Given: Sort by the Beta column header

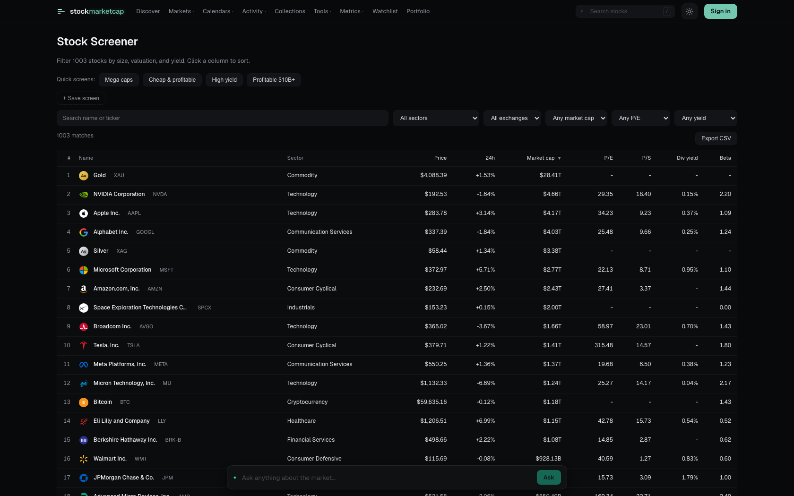Looking at the screenshot, I should click(x=725, y=158).
